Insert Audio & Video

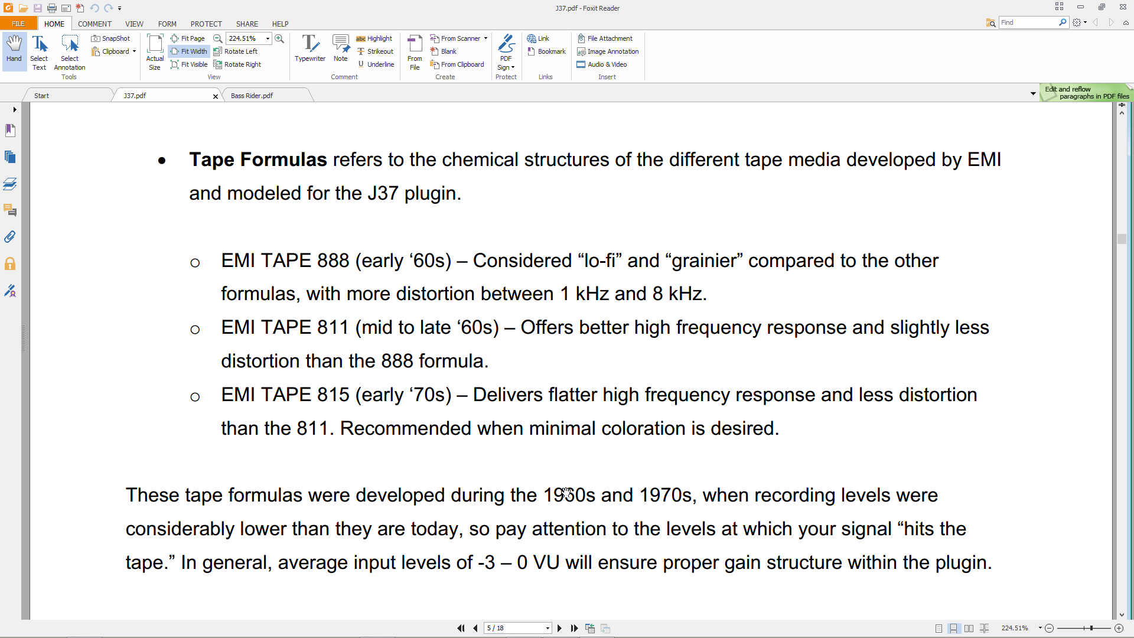[x=602, y=64]
